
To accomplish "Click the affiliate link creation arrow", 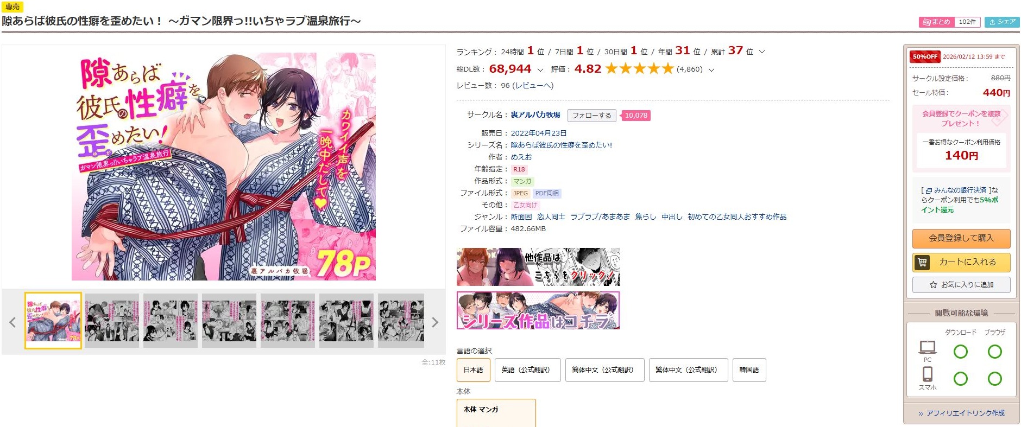I will click(921, 413).
